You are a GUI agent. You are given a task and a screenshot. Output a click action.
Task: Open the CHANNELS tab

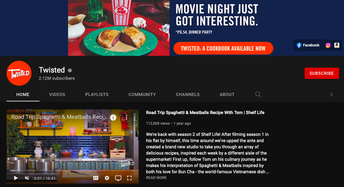[187, 94]
